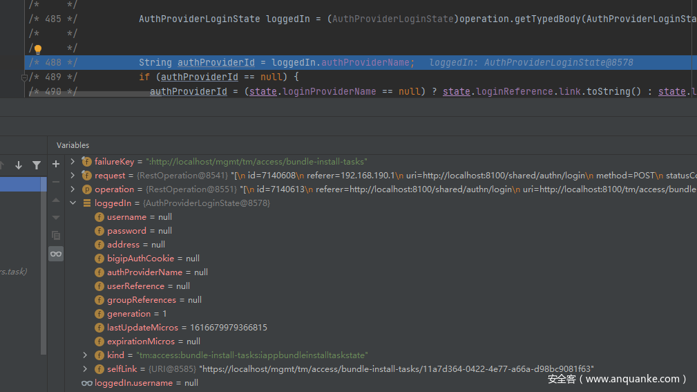Click the down arrow next frame icon
Viewport: 697px width, 392px height.
pos(19,165)
